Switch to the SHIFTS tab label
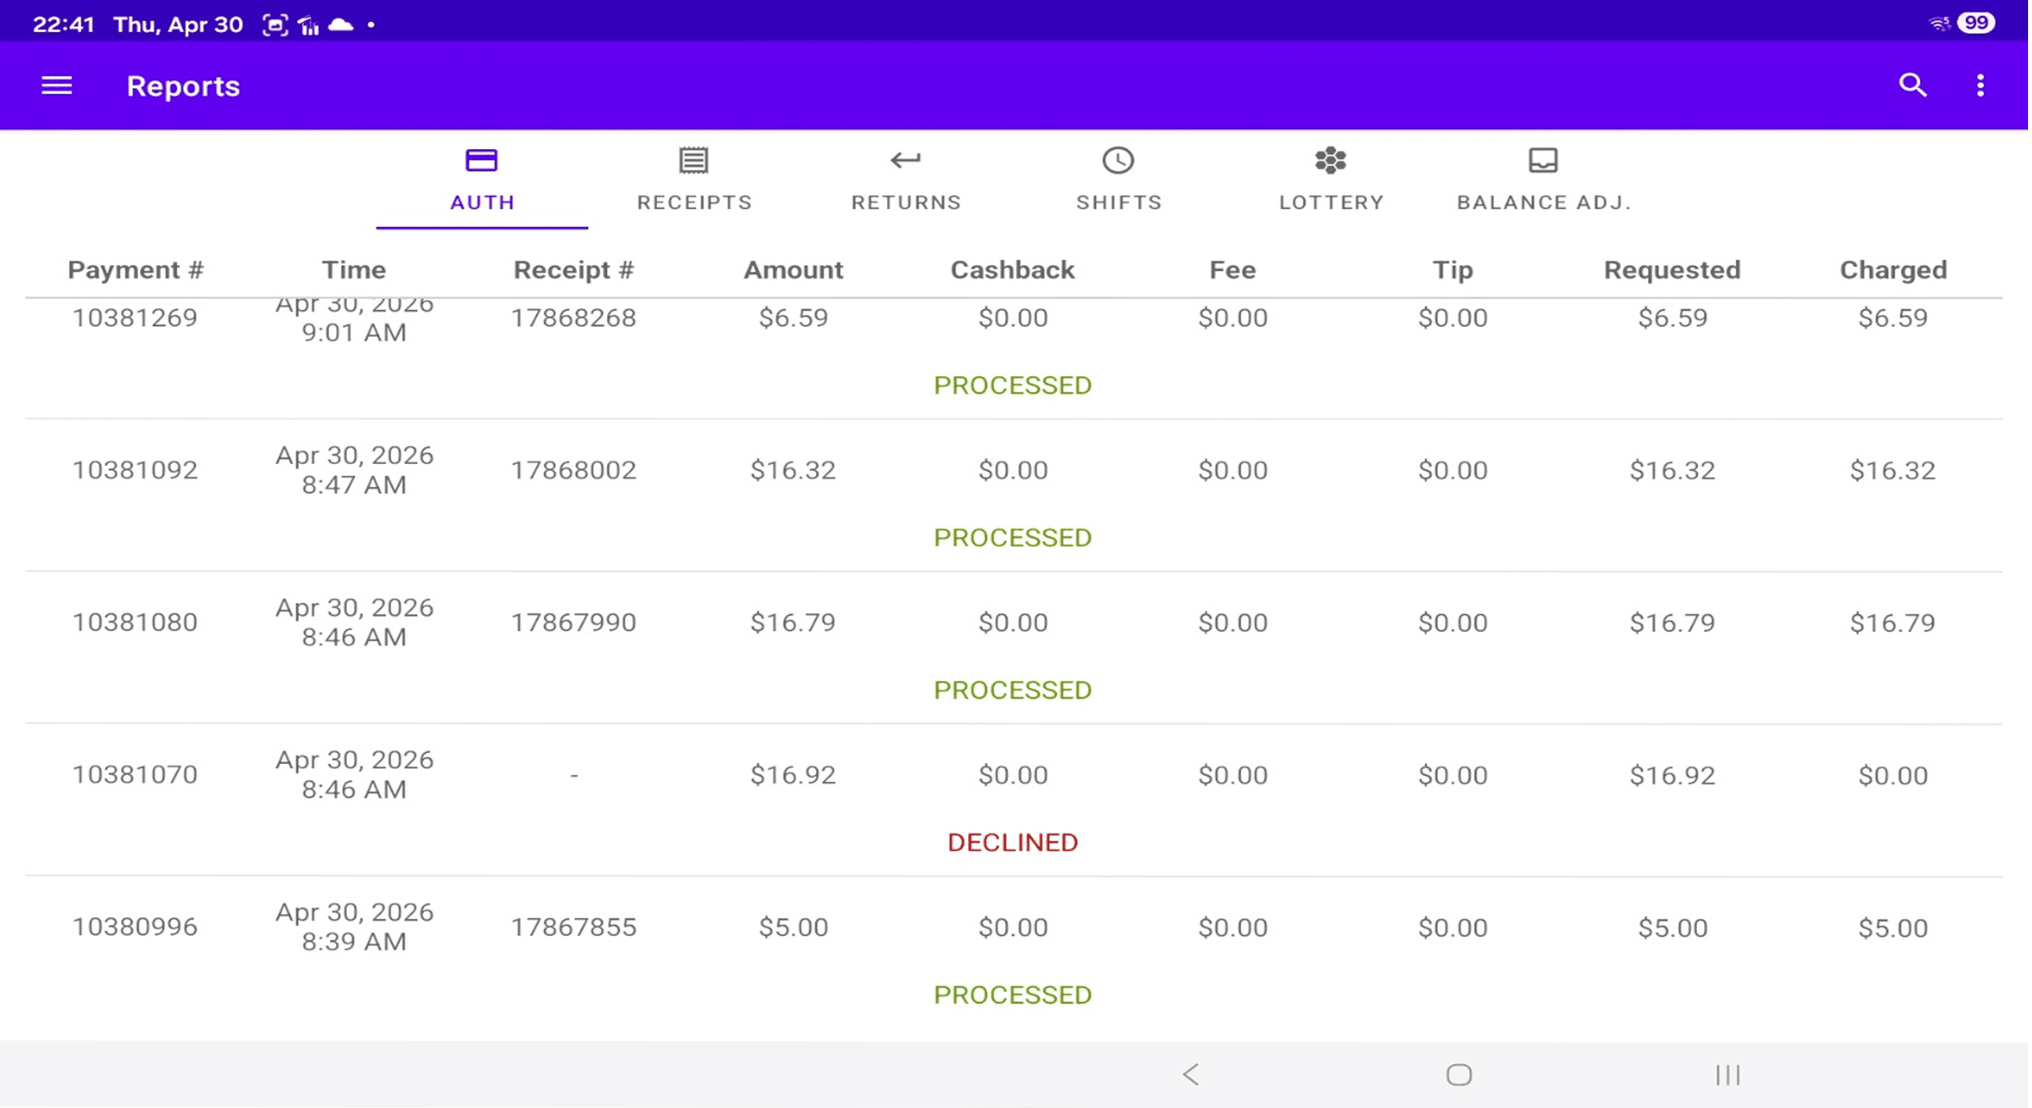This screenshot has height=1108, width=2032. pyautogui.click(x=1121, y=203)
